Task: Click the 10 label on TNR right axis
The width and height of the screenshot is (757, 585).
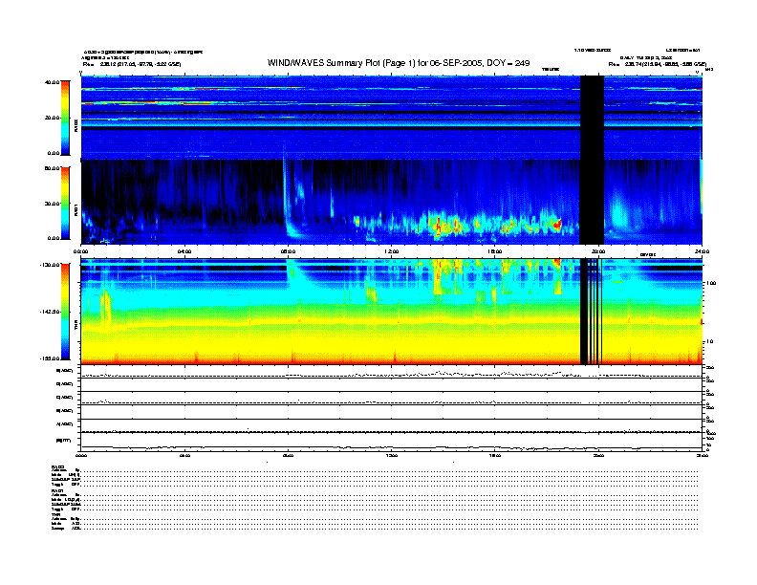Action: click(710, 341)
